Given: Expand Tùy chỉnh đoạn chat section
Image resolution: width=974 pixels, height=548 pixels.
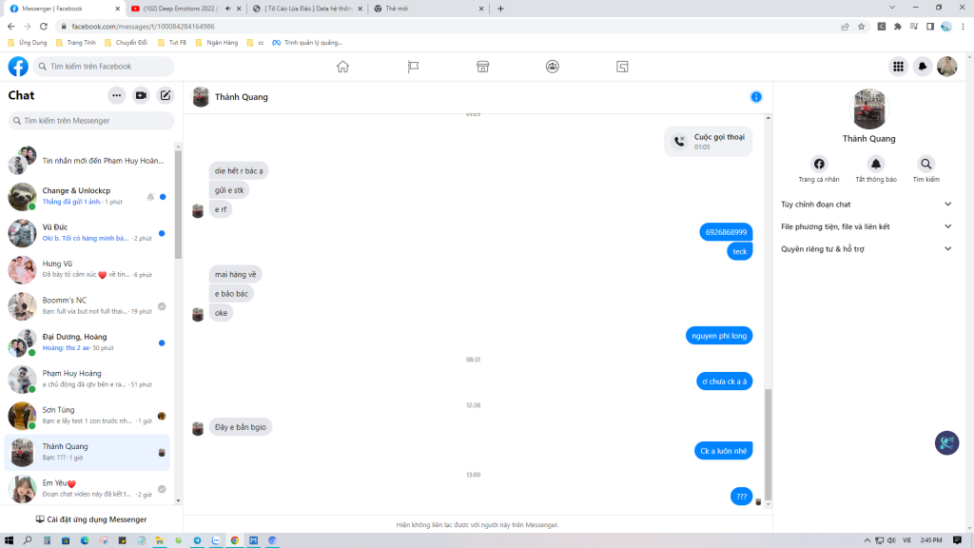Looking at the screenshot, I should tap(866, 205).
